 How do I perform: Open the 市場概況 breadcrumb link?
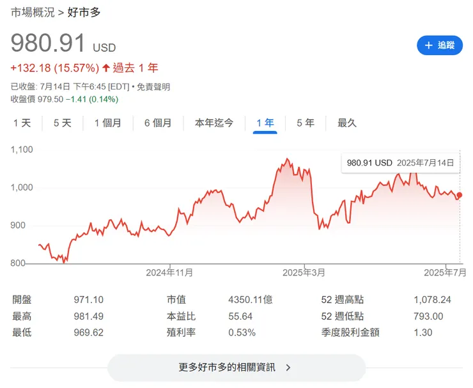[33, 12]
